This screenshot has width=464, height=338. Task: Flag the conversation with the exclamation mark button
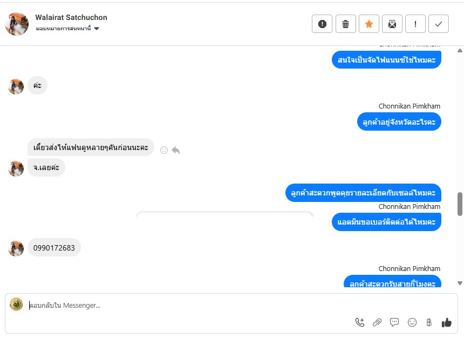click(x=415, y=24)
